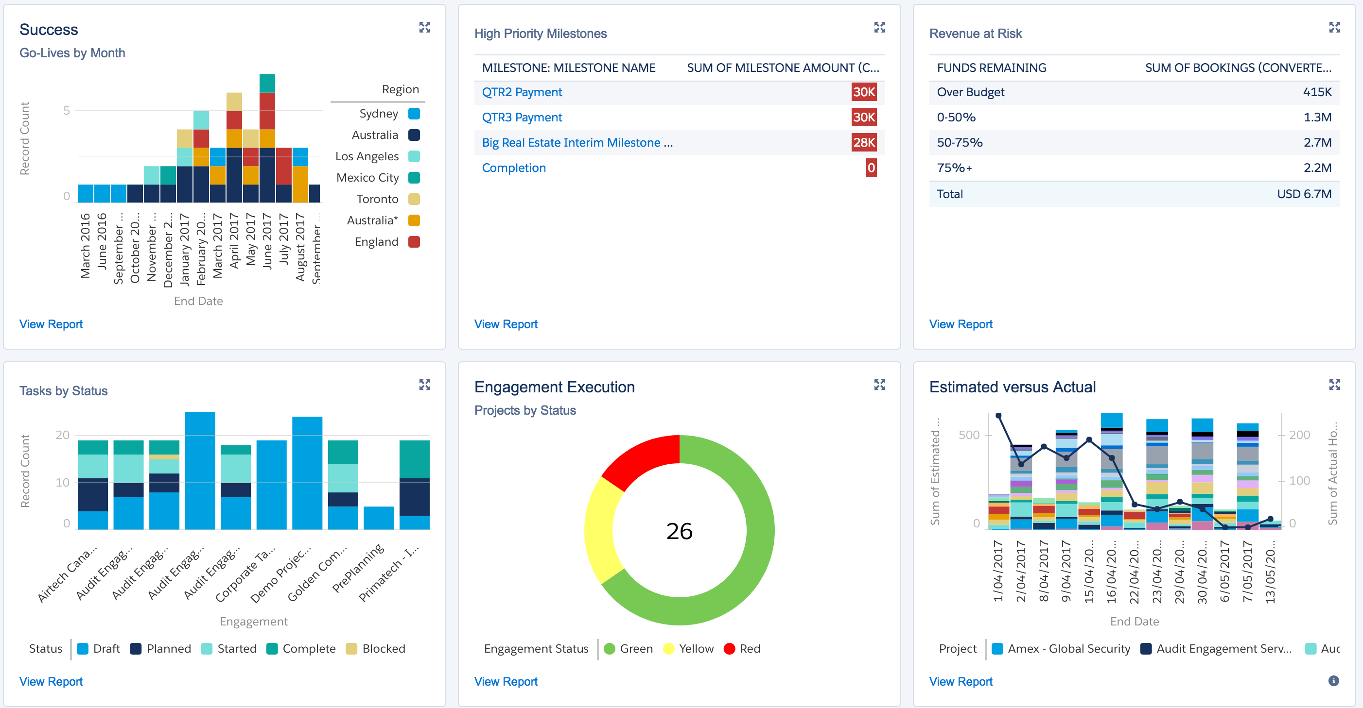The width and height of the screenshot is (1363, 708).
Task: Click the Blocked status legend swatch
Action: click(351, 649)
